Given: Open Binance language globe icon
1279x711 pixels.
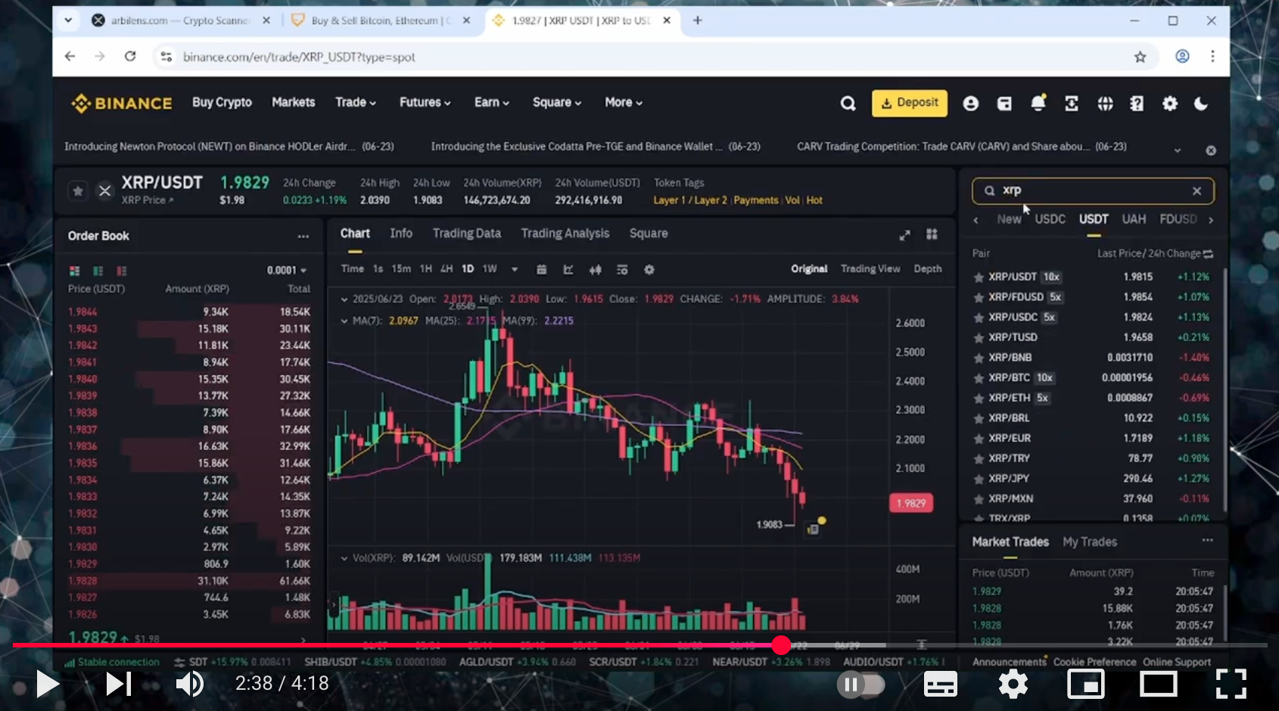Looking at the screenshot, I should pyautogui.click(x=1105, y=104).
